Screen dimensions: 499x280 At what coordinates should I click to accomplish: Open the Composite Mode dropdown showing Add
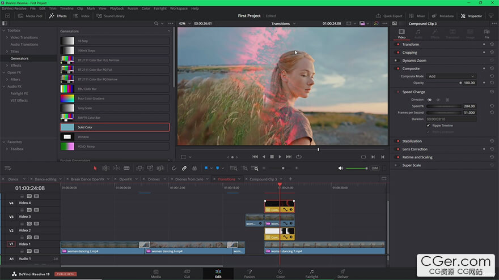click(451, 76)
